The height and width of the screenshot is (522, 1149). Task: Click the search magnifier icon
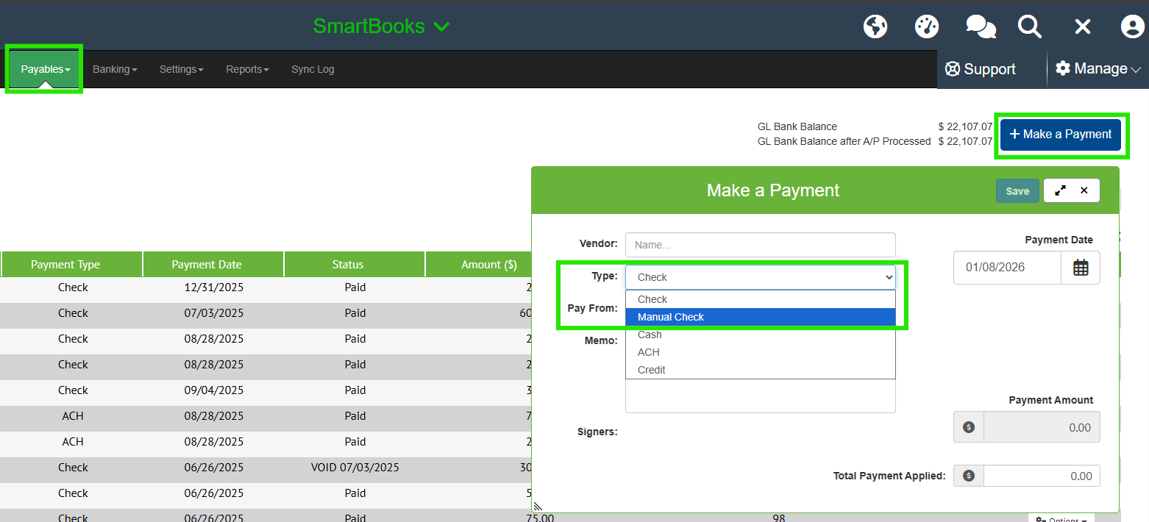click(1029, 26)
